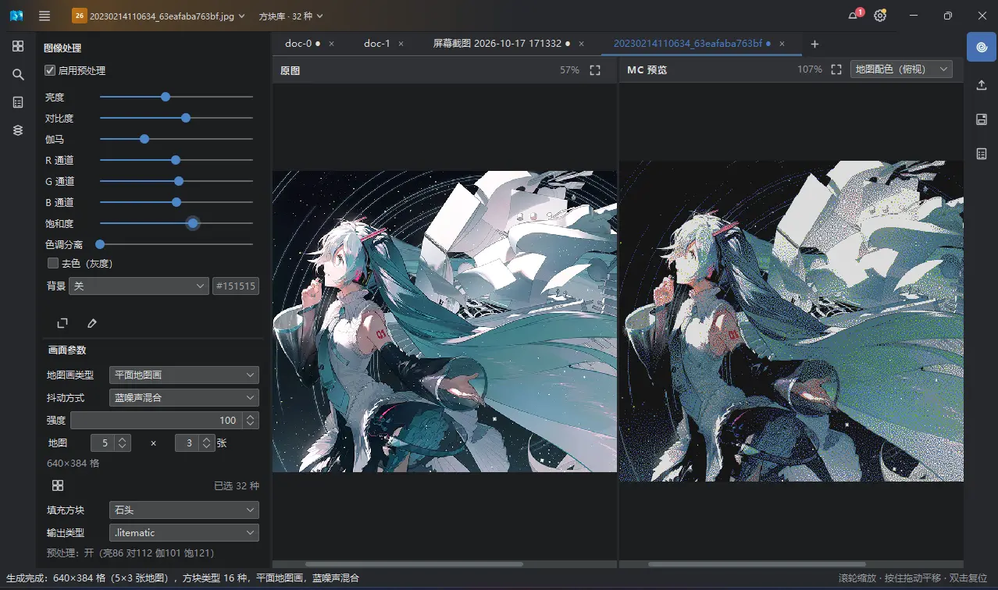Click the 预处理：开 summary text
Viewport: 998px width, 590px height.
(130, 553)
